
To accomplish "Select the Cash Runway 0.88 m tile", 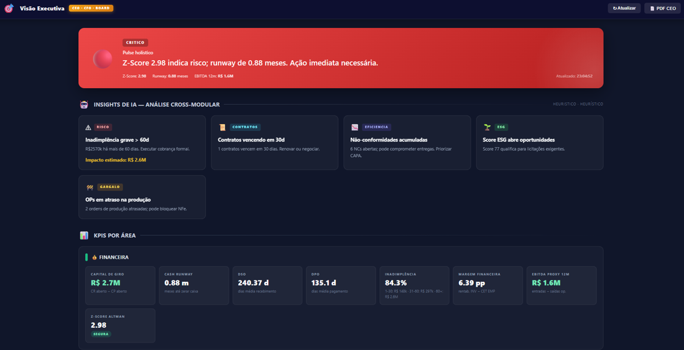I will coord(193,285).
